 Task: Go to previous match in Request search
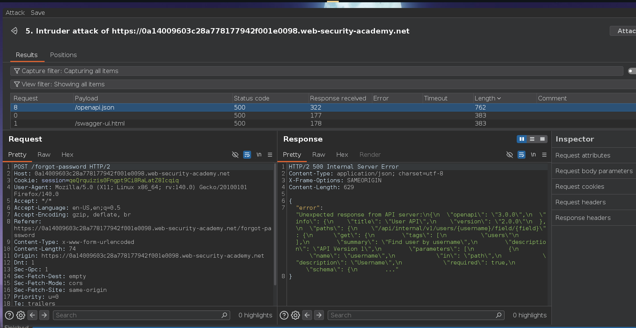coord(32,315)
